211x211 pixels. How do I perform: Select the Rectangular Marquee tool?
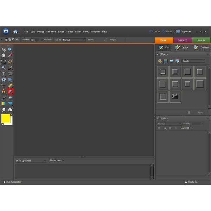4,62
